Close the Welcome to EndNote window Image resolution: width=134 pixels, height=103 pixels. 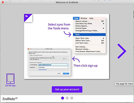(3, 2)
